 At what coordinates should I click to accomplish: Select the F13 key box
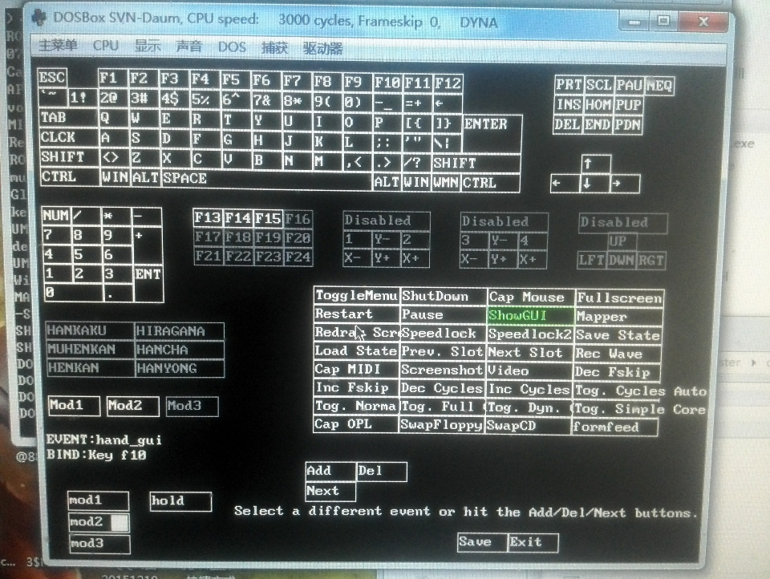209,217
